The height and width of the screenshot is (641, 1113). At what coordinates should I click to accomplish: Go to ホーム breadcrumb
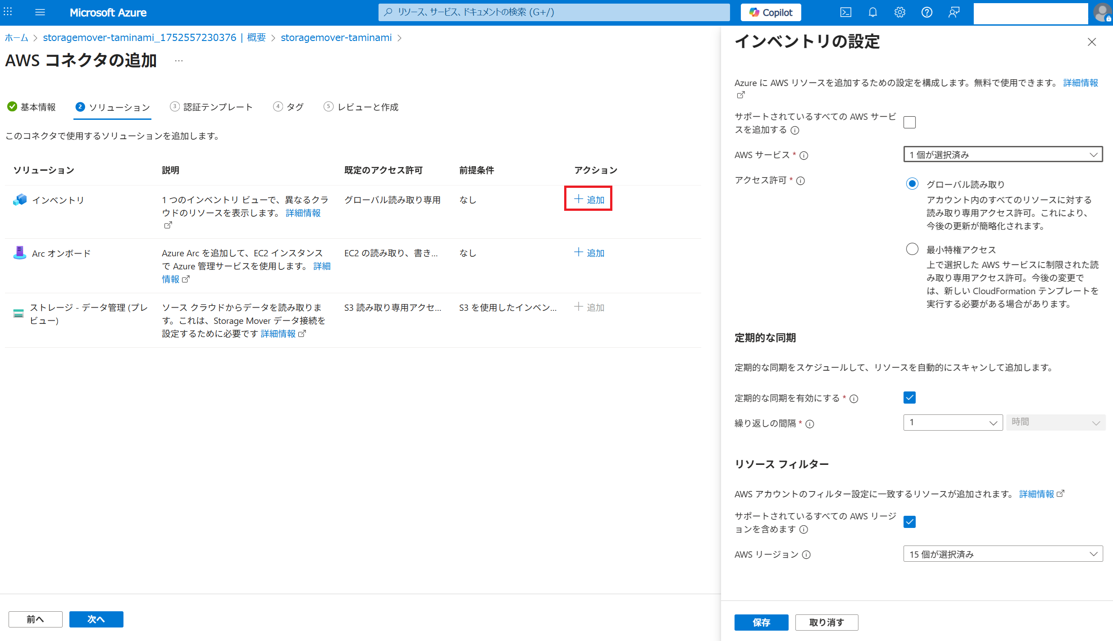point(17,38)
